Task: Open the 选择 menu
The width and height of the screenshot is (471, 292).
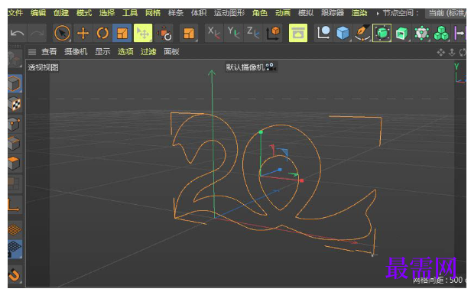Action: [107, 13]
